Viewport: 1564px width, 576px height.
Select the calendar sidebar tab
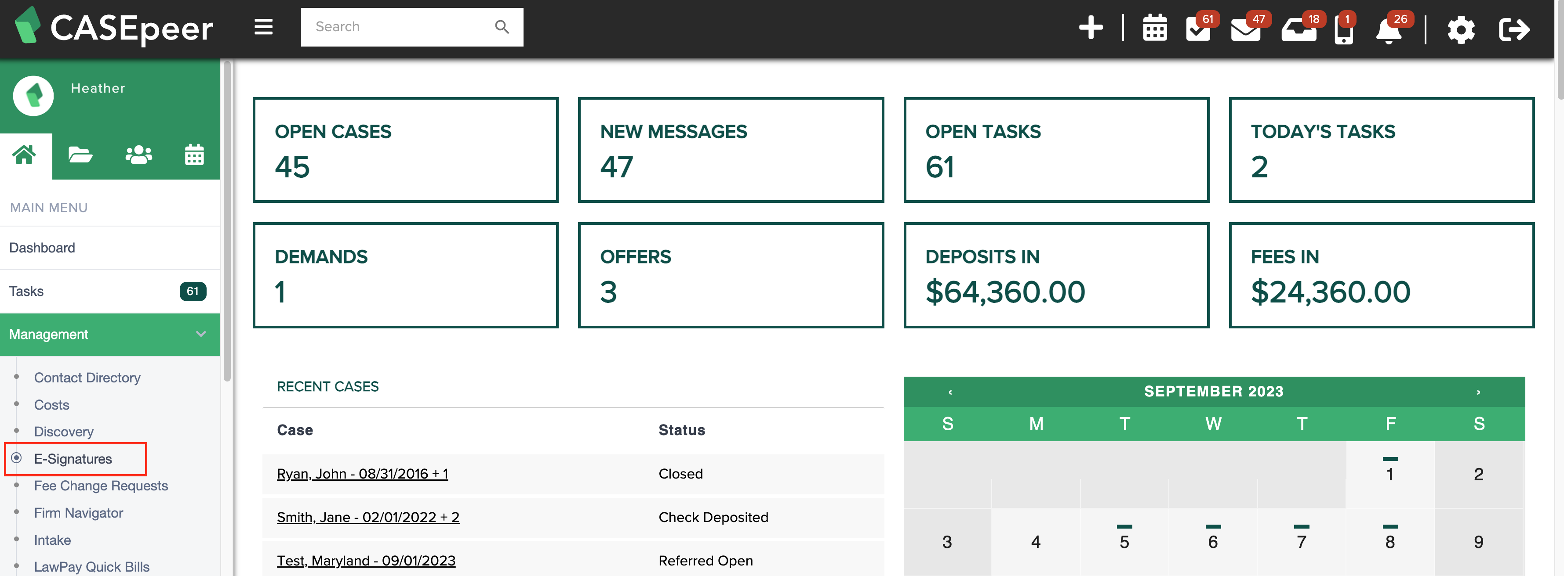click(194, 155)
